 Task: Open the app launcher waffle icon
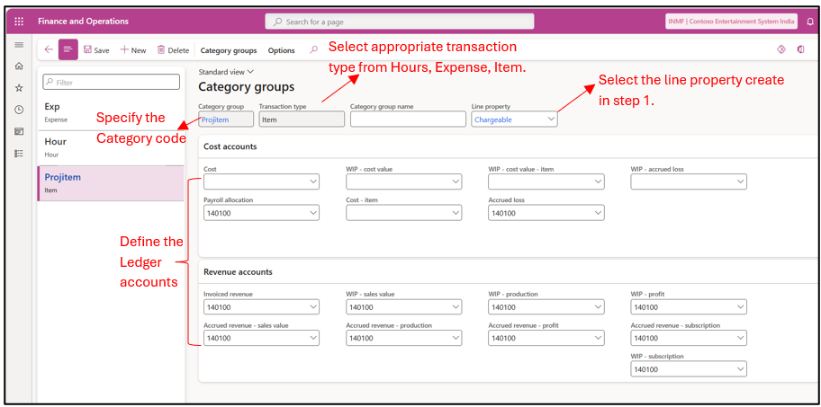[19, 22]
